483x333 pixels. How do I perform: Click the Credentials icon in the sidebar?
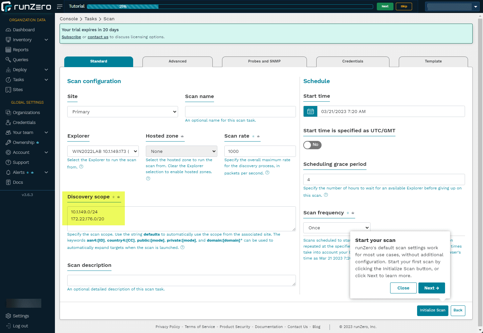coord(8,123)
